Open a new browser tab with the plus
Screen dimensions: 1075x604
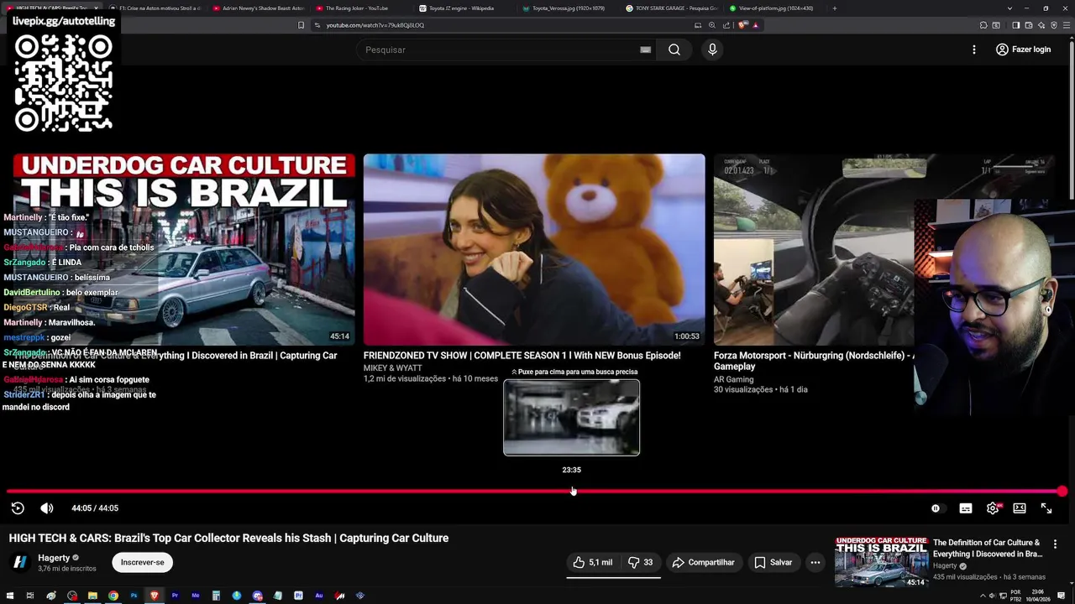coord(834,8)
